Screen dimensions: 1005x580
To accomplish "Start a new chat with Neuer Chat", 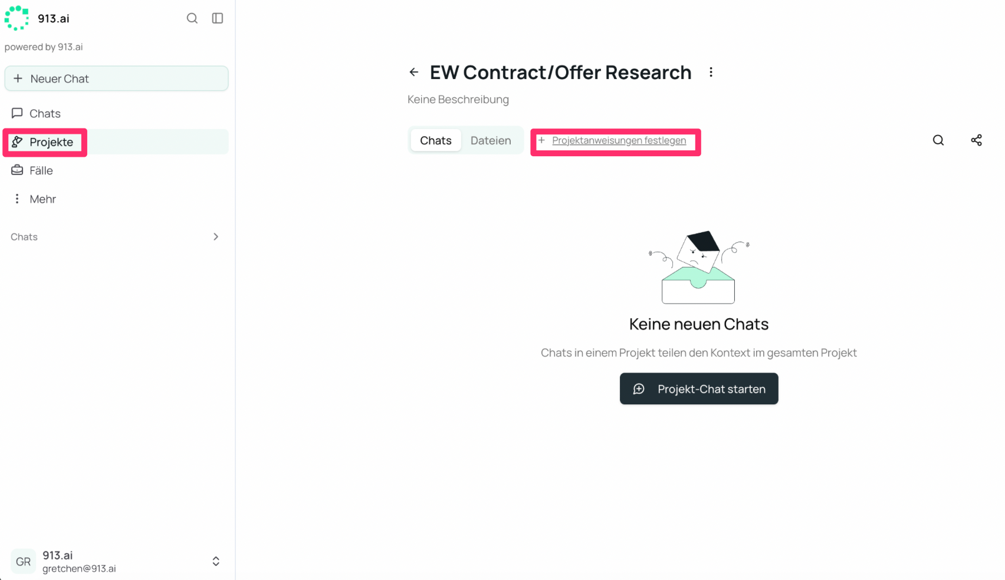I will (x=116, y=78).
